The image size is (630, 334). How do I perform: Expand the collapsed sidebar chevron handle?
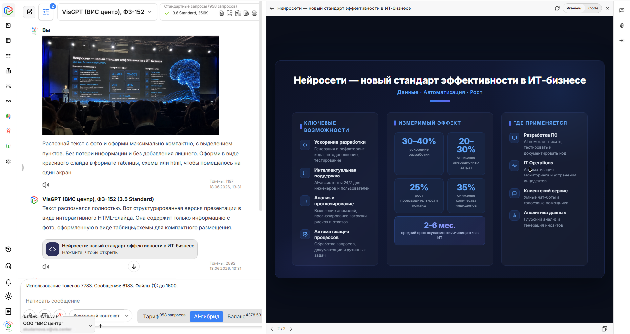point(23,168)
